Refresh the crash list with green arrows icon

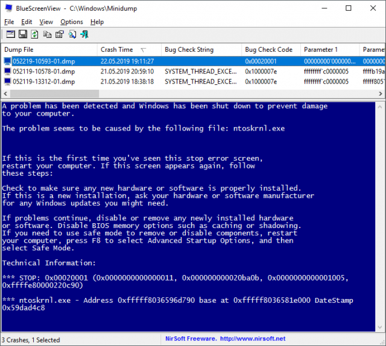pos(35,34)
